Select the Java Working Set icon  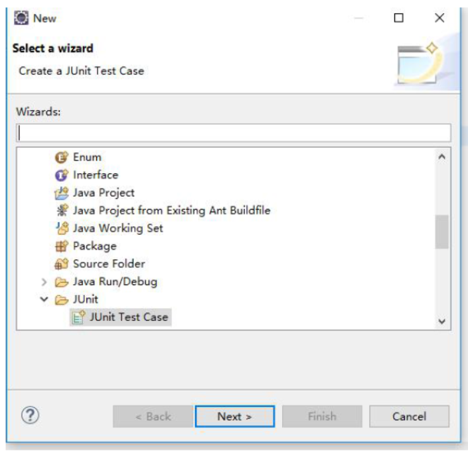62,228
